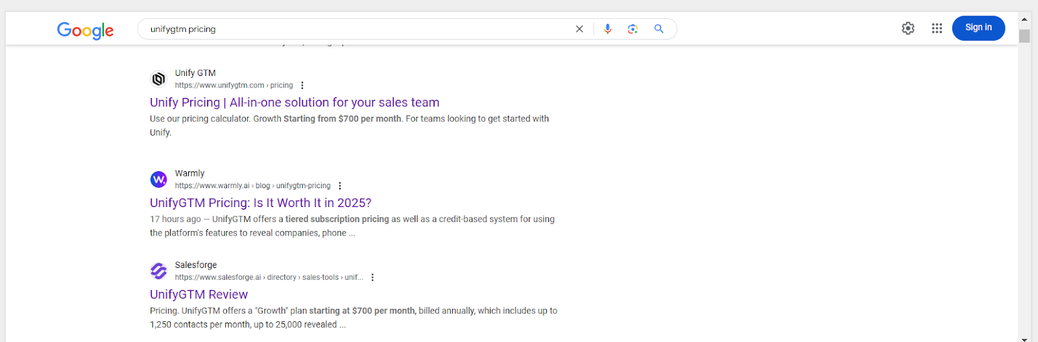Click the 'Warmly' site name
The image size is (1038, 342).
[189, 174]
